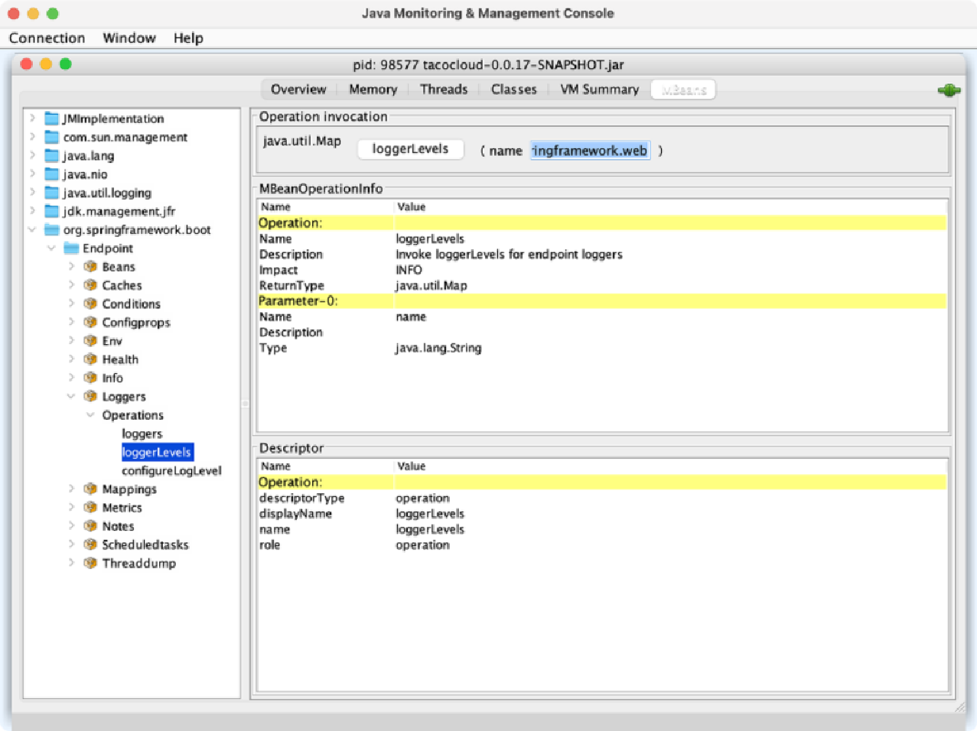Select the MBeans tab

683,89
